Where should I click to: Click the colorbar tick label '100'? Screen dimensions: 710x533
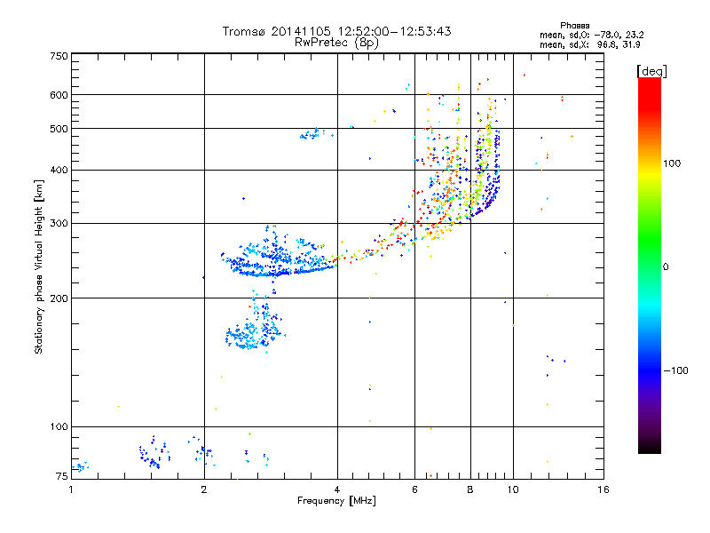pos(672,163)
